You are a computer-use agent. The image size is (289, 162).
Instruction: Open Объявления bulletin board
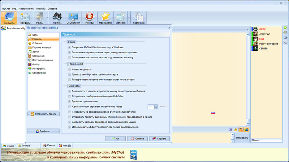pyautogui.click(x=73, y=18)
